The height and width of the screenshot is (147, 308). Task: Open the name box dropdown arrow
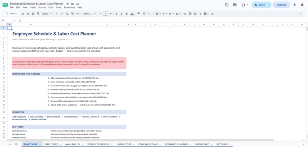[x=14, y=20]
